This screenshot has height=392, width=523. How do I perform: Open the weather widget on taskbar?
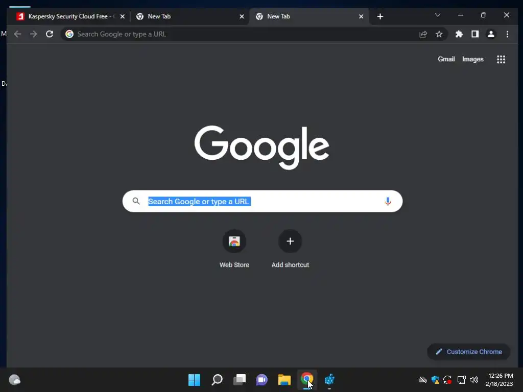click(x=14, y=380)
